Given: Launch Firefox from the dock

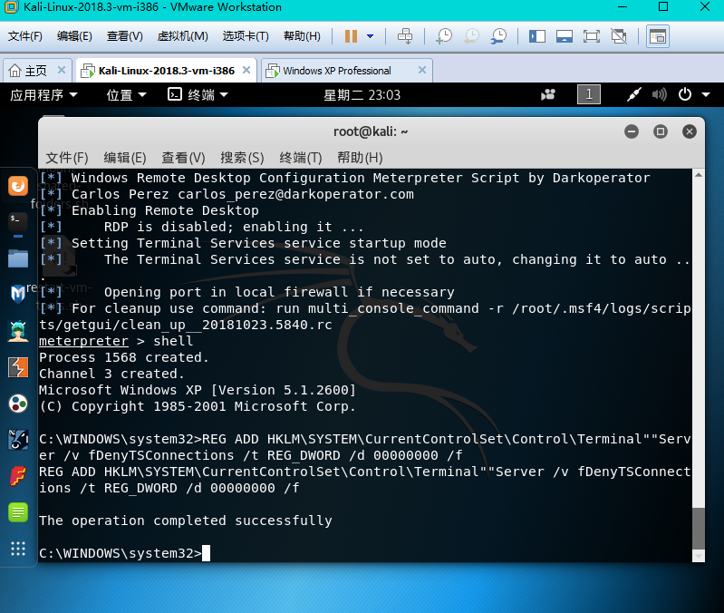Looking at the screenshot, I should point(18,186).
